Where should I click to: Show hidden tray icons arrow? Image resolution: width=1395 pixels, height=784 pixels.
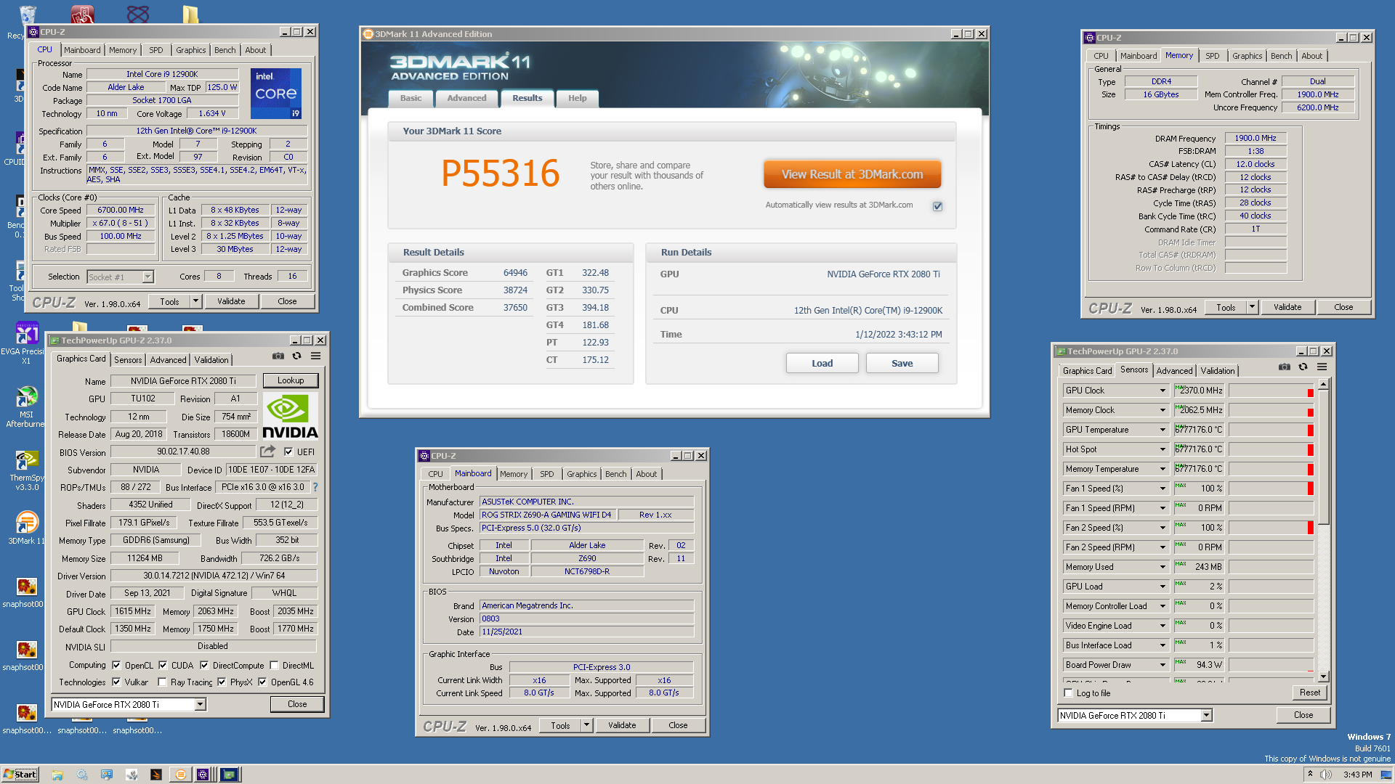[x=1310, y=775]
